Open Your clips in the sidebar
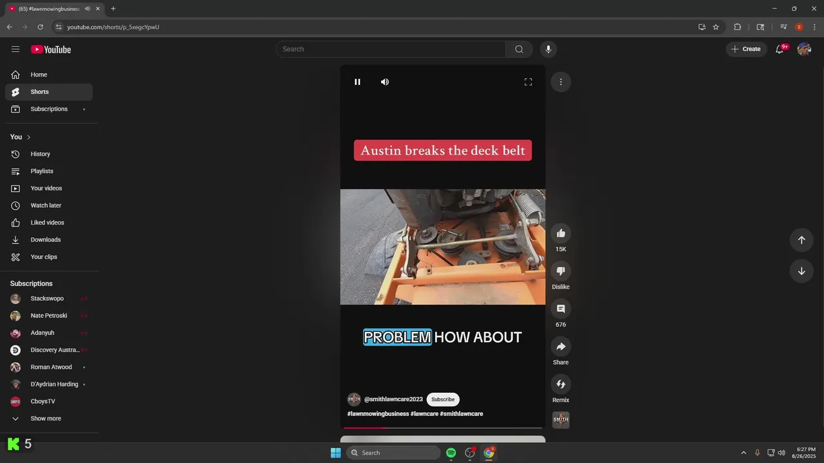Viewport: 824px width, 463px height. pyautogui.click(x=49, y=257)
